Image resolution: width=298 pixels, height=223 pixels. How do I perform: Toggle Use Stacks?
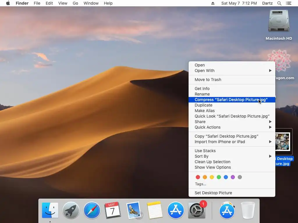pyautogui.click(x=232, y=151)
